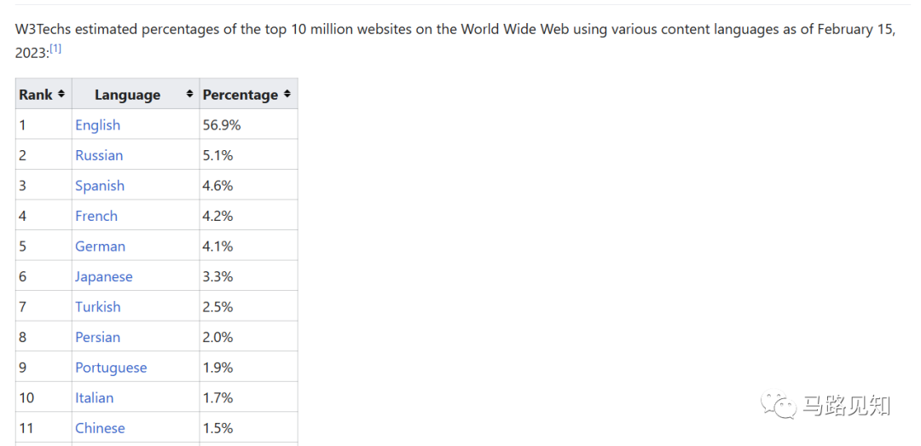Viewport: 921px width, 446px height.
Task: Select the Persian language link
Action: (97, 338)
